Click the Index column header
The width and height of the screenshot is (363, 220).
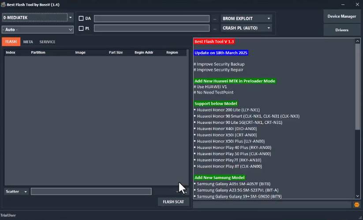point(11,52)
